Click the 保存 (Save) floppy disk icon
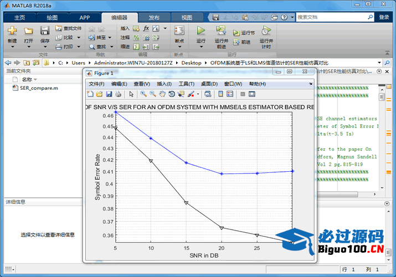 click(45, 30)
